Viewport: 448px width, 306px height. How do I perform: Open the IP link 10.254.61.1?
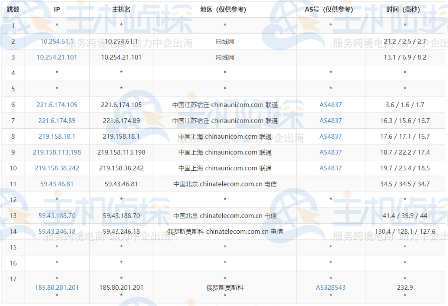56,41
